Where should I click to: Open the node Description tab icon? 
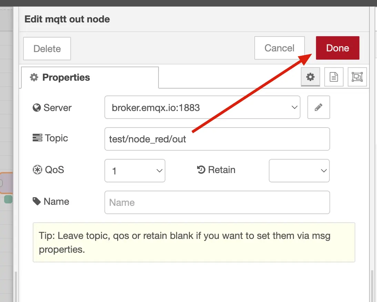pos(334,77)
